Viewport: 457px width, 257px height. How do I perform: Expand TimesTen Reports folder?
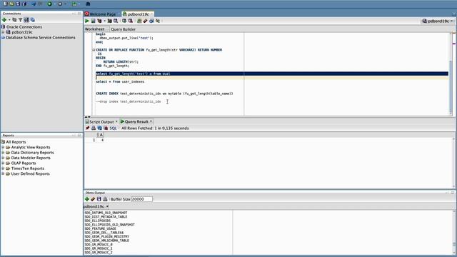pos(3,168)
